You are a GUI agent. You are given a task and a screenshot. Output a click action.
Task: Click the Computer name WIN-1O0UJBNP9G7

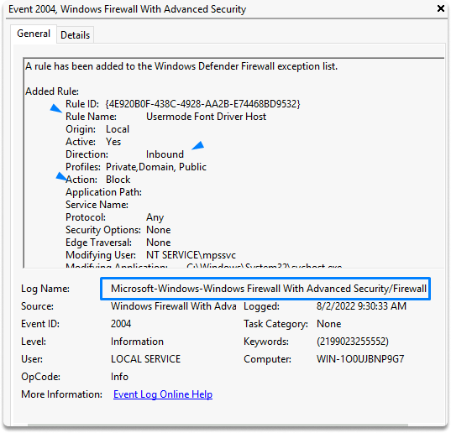point(360,359)
